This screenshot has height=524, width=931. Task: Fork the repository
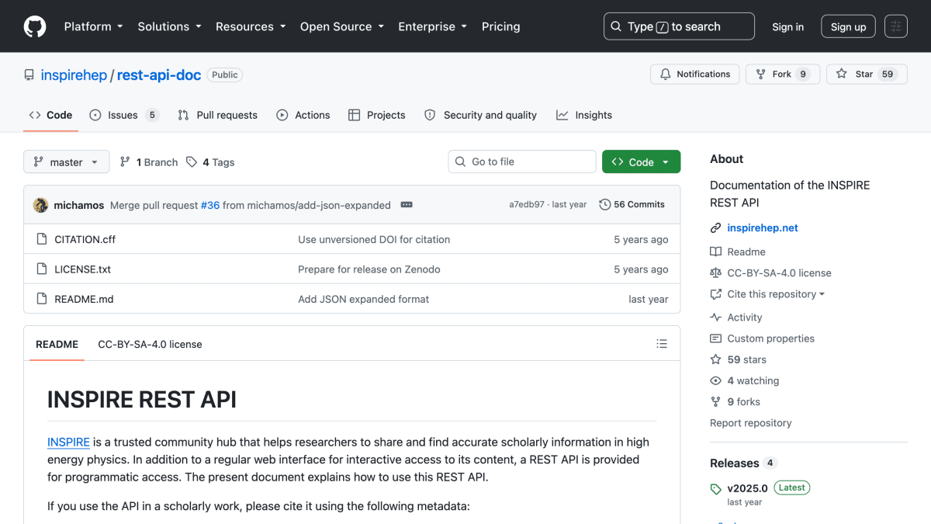tap(782, 74)
